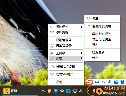
Task: Expand the 添加便签 submenu arrow
Action: [x=82, y=27]
